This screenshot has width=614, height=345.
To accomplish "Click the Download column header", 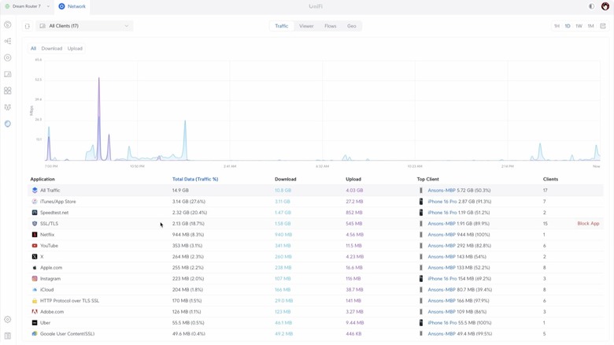I will 285,179.
